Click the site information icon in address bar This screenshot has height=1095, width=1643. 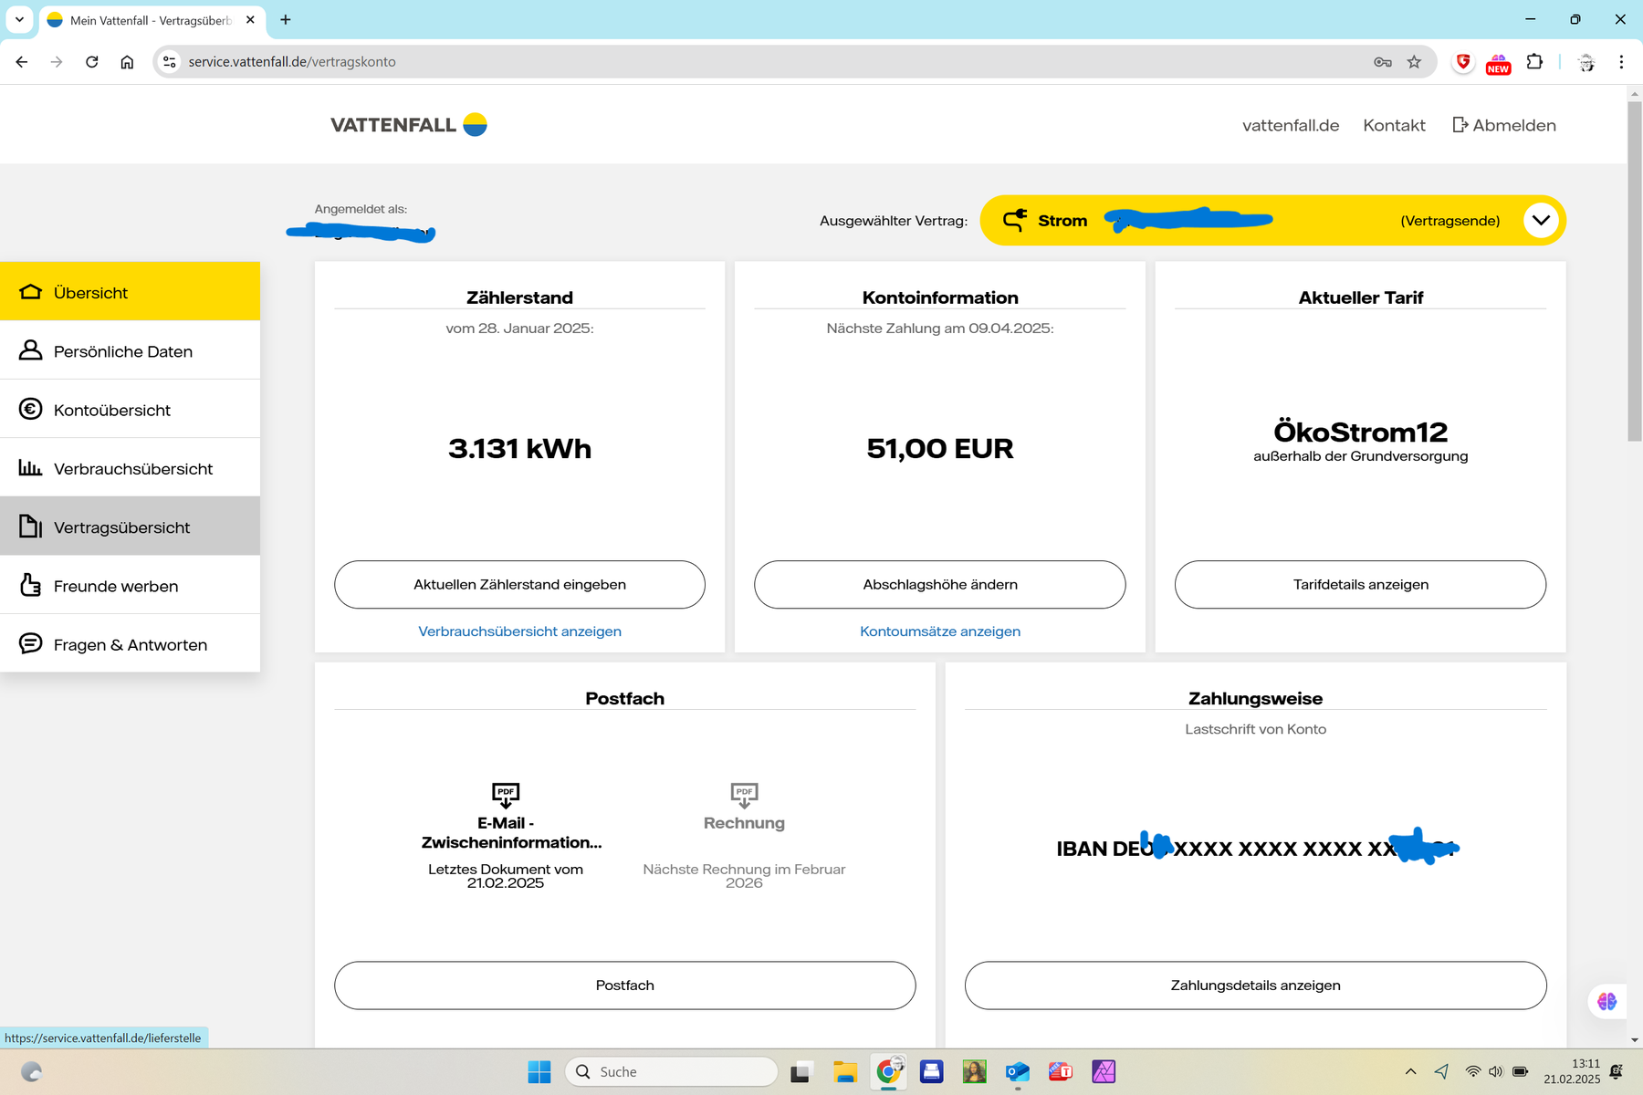(x=170, y=62)
